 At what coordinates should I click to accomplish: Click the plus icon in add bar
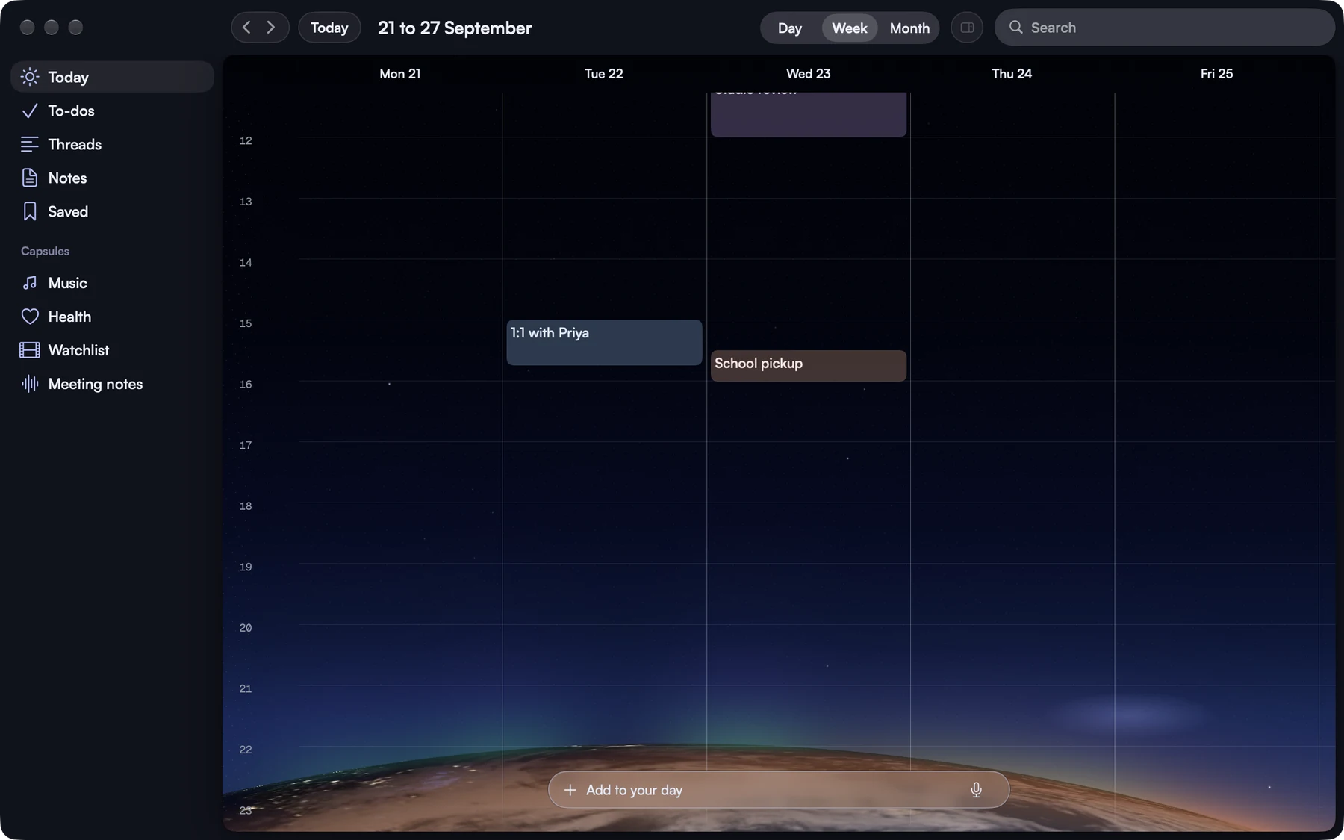[570, 790]
